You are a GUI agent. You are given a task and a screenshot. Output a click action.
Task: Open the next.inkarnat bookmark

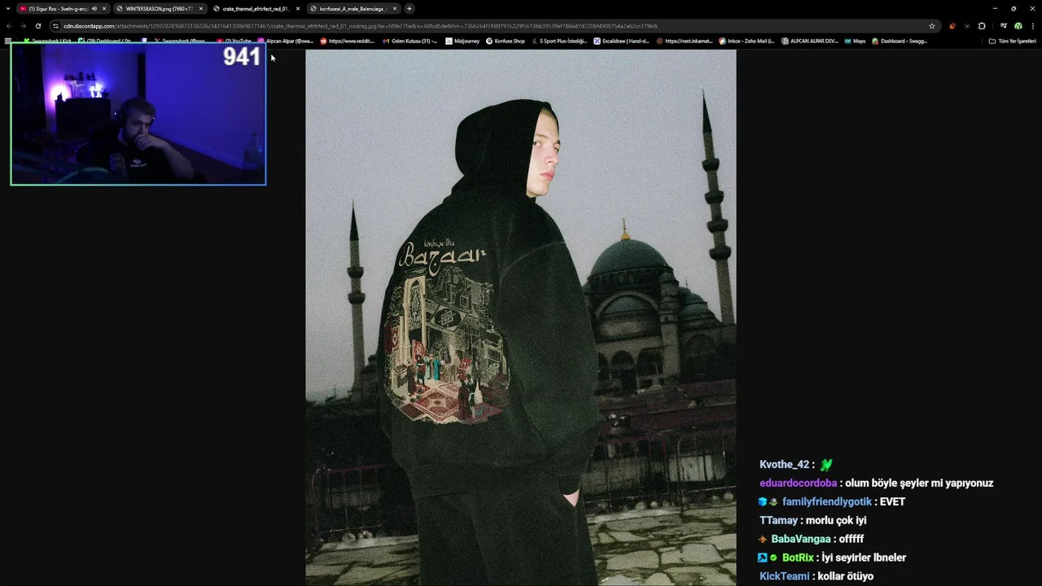(x=684, y=41)
